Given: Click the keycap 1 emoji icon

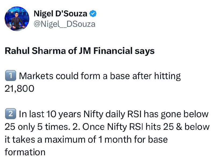Looking at the screenshot, I should click(10, 76).
